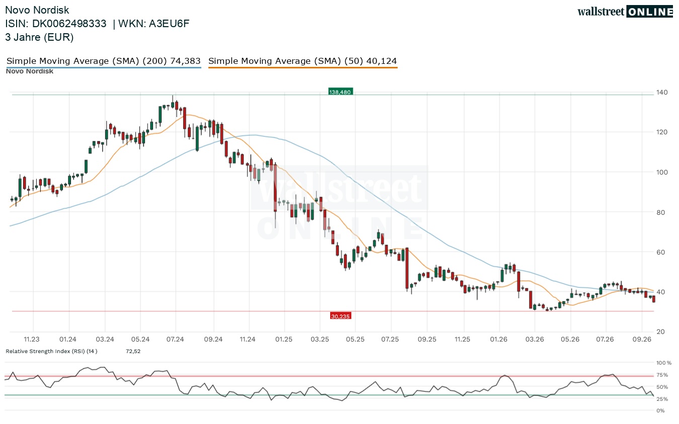
Task: Click the Relative Strength Index (RSI) (14) label
Action: (x=51, y=351)
